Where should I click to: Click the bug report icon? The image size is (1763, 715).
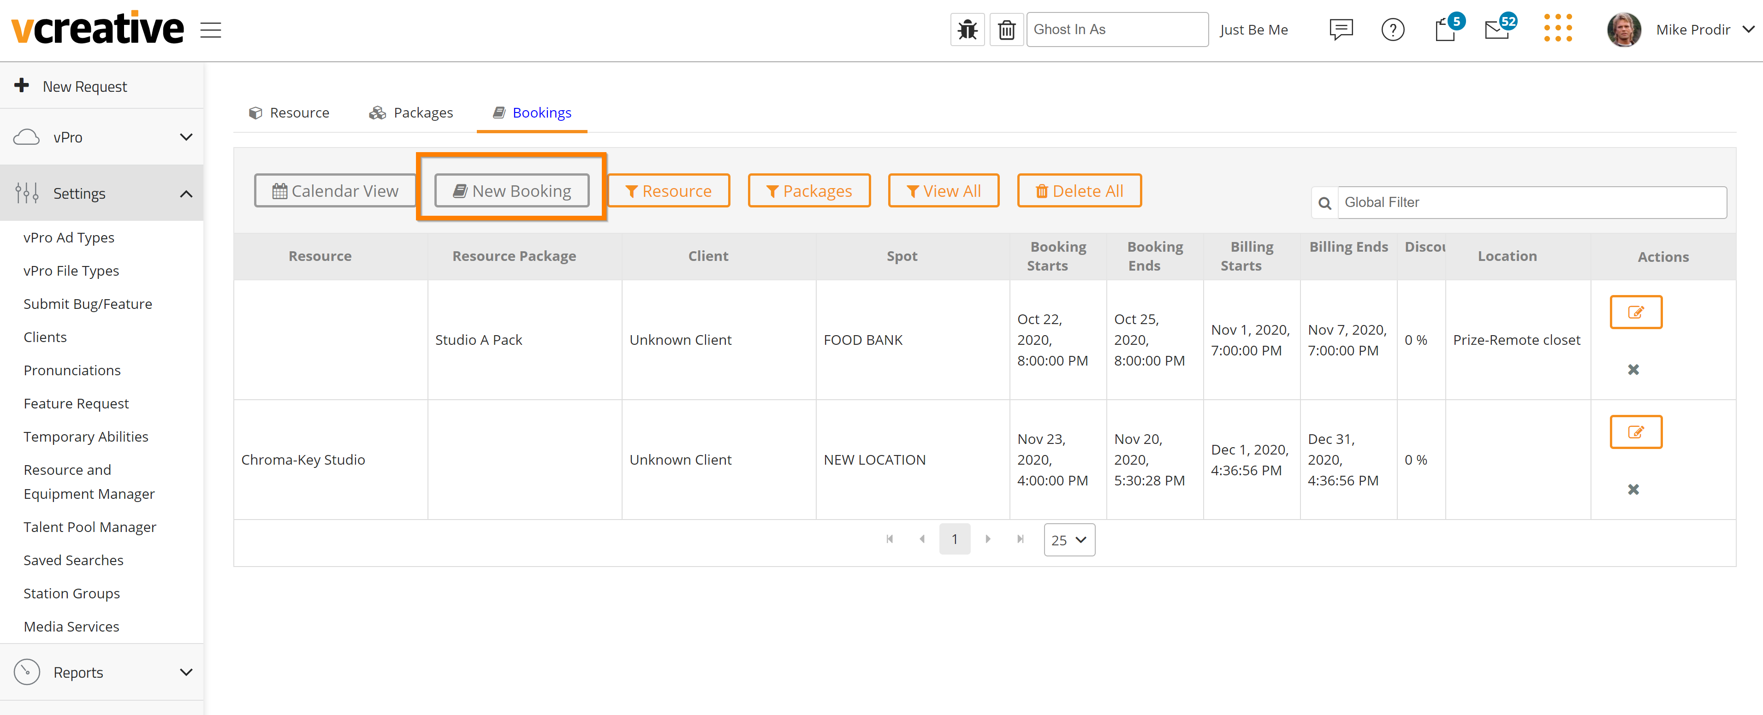tap(967, 30)
